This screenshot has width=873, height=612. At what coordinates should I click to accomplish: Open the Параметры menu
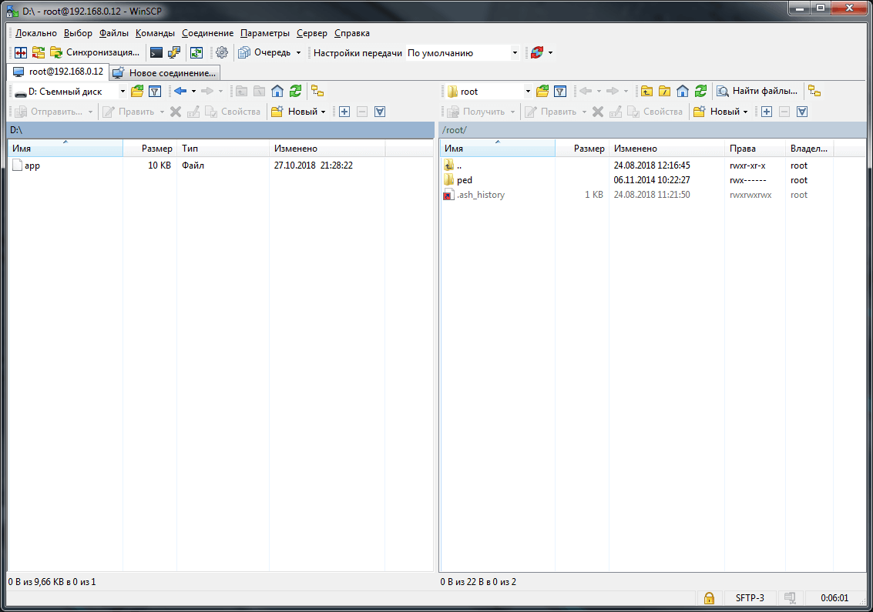pos(265,33)
